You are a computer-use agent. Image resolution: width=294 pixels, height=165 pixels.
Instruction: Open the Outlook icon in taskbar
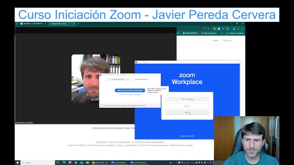(82, 163)
